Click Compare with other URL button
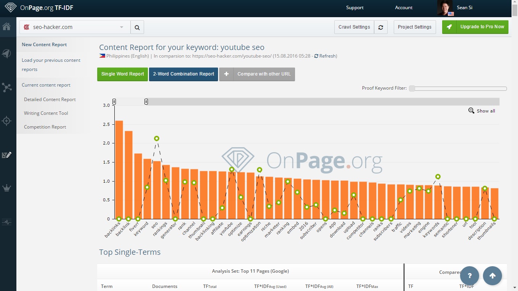 pyautogui.click(x=257, y=74)
